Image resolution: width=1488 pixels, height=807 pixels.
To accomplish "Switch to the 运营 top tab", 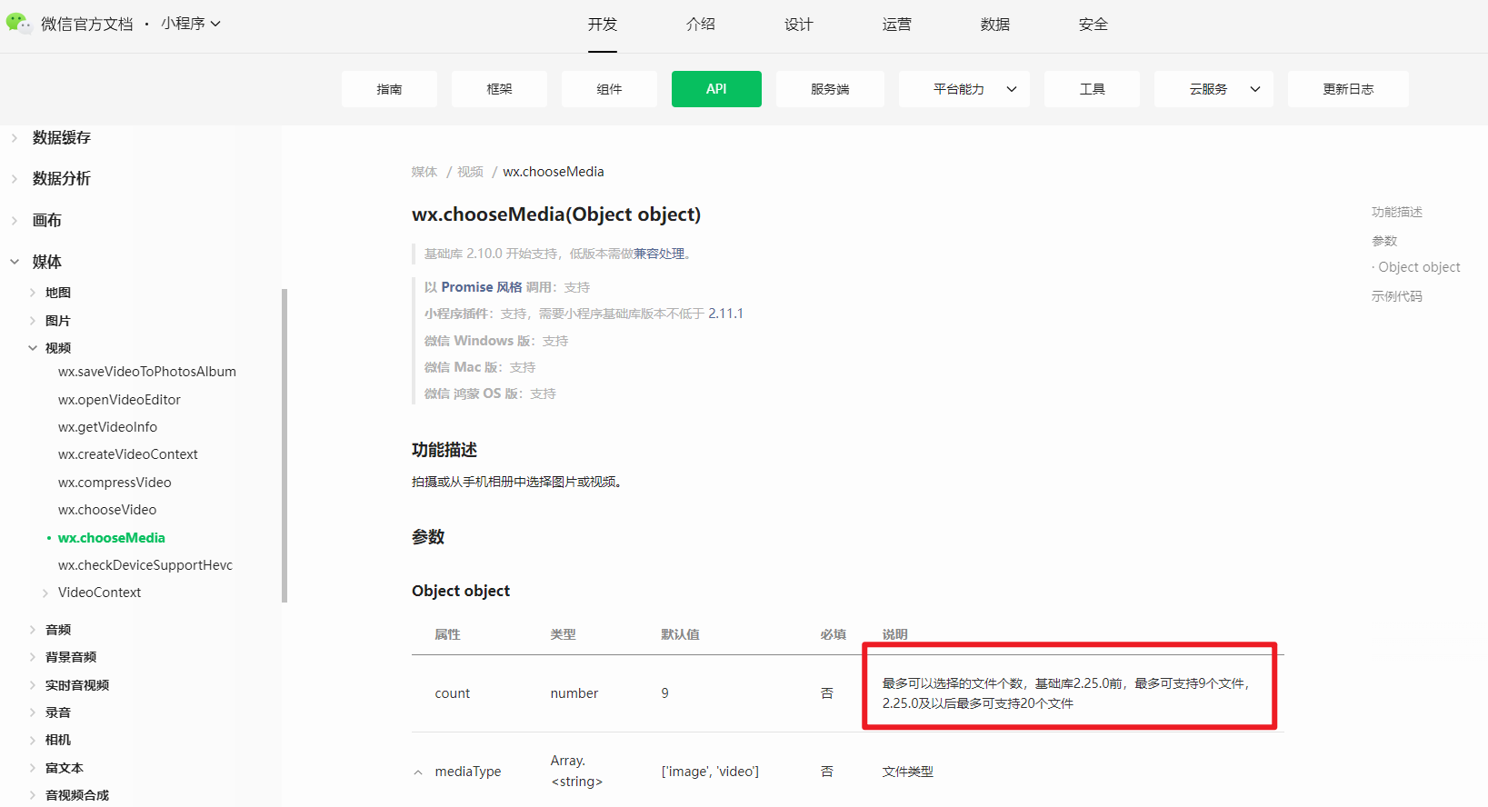I will 896,25.
